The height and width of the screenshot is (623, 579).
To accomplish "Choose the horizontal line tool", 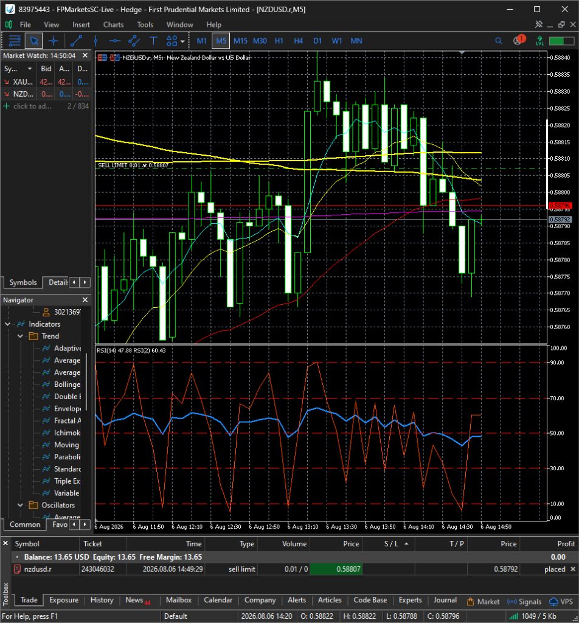I will [115, 41].
